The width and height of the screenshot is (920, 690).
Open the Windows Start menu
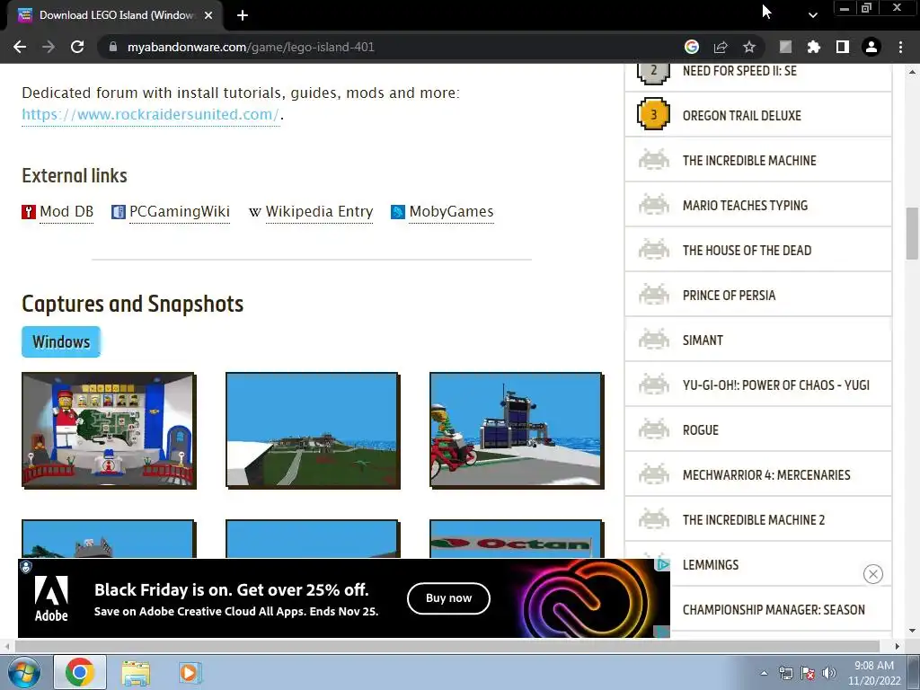24,672
